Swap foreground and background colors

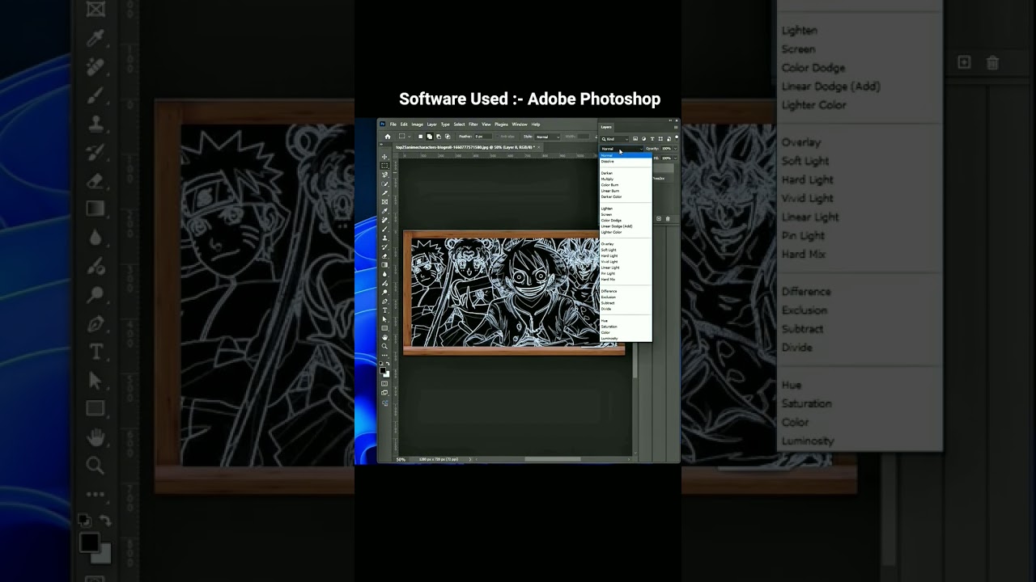coord(388,365)
